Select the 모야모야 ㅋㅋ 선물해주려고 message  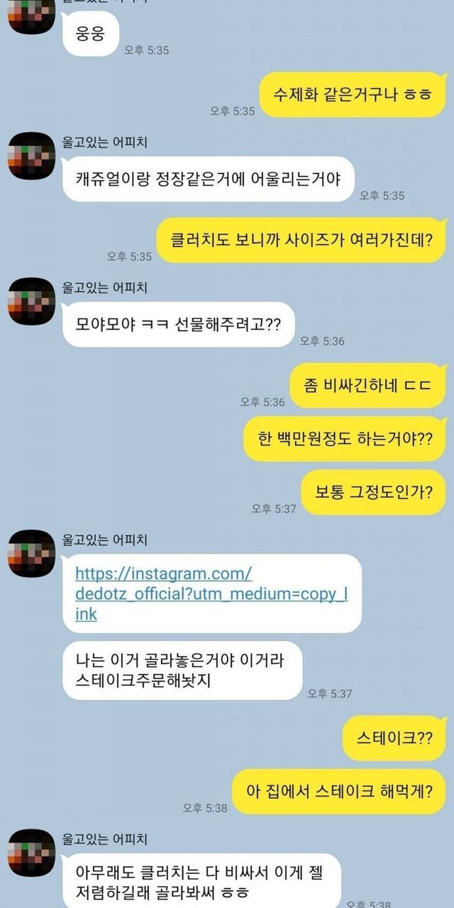(178, 324)
